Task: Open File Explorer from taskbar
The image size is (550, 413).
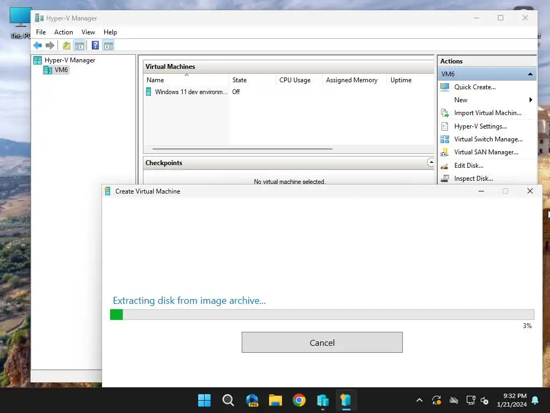Action: (x=276, y=400)
